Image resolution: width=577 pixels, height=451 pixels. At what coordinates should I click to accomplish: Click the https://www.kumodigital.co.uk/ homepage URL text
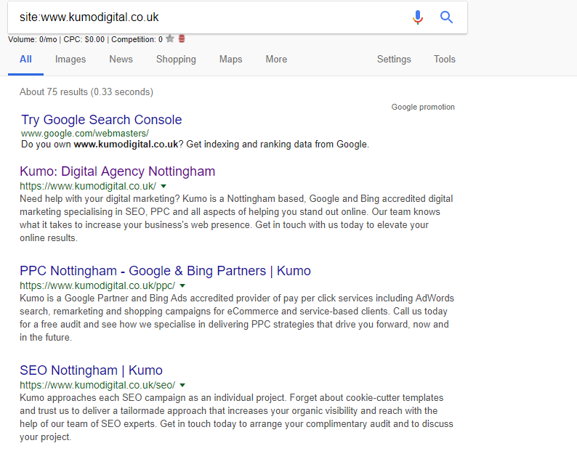point(88,186)
